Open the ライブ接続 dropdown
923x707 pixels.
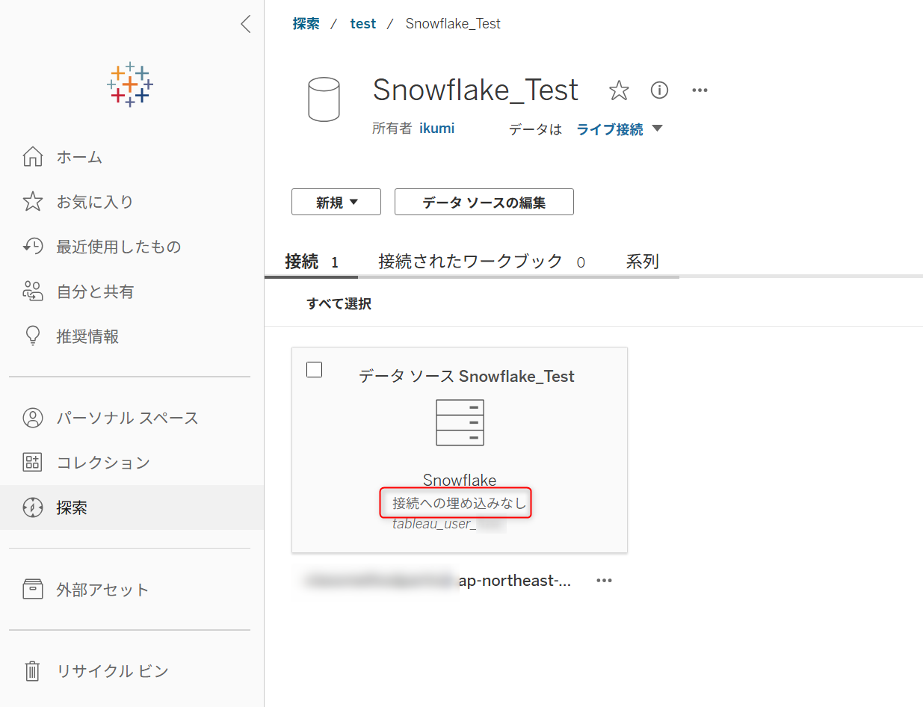pos(620,129)
